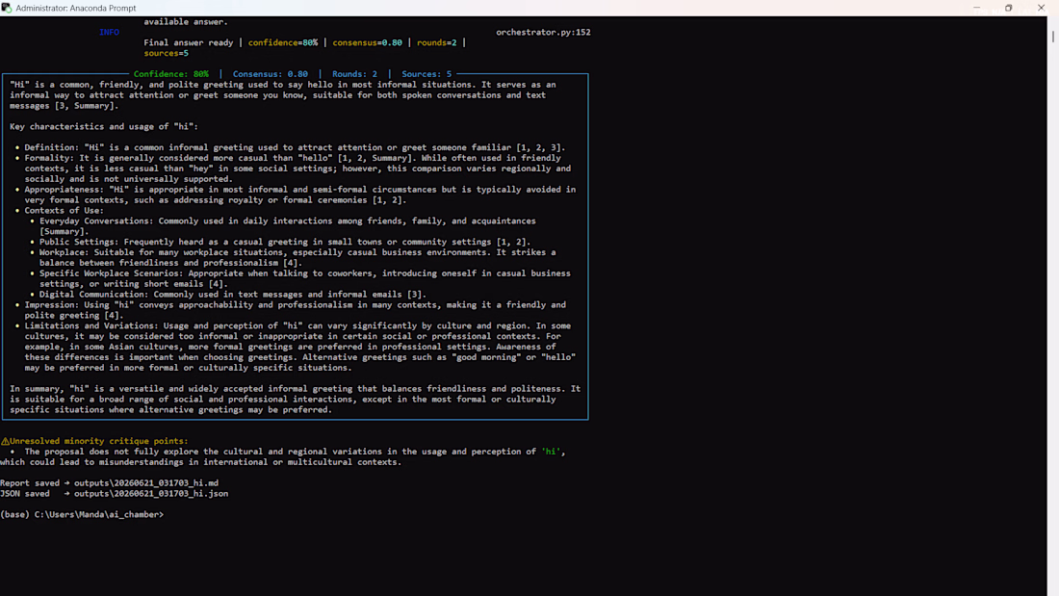Click the Anaconda Prompt window icon
1059x596 pixels.
[x=7, y=8]
